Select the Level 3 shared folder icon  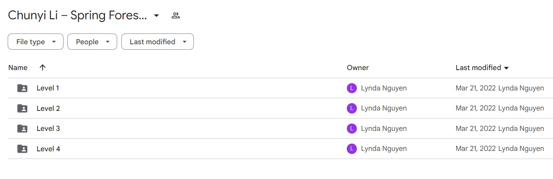(x=23, y=129)
